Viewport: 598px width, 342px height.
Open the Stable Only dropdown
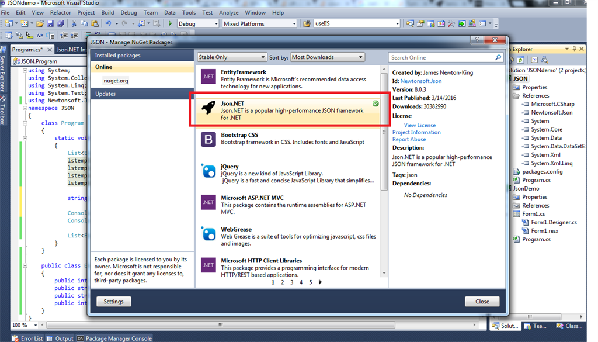(x=232, y=57)
